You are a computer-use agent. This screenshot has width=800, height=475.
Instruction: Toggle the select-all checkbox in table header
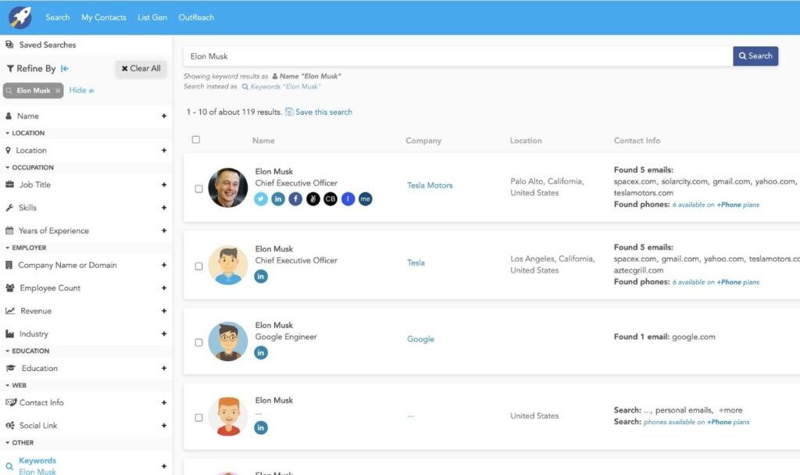(x=196, y=140)
